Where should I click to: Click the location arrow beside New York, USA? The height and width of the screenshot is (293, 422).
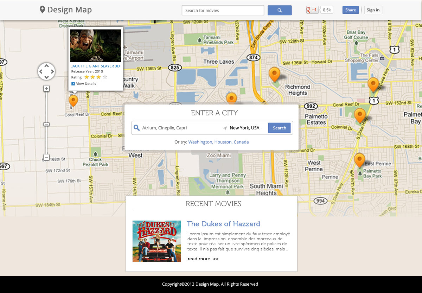coord(225,128)
